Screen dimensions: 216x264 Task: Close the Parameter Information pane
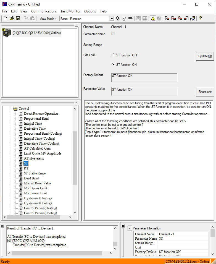[x=123, y=226]
